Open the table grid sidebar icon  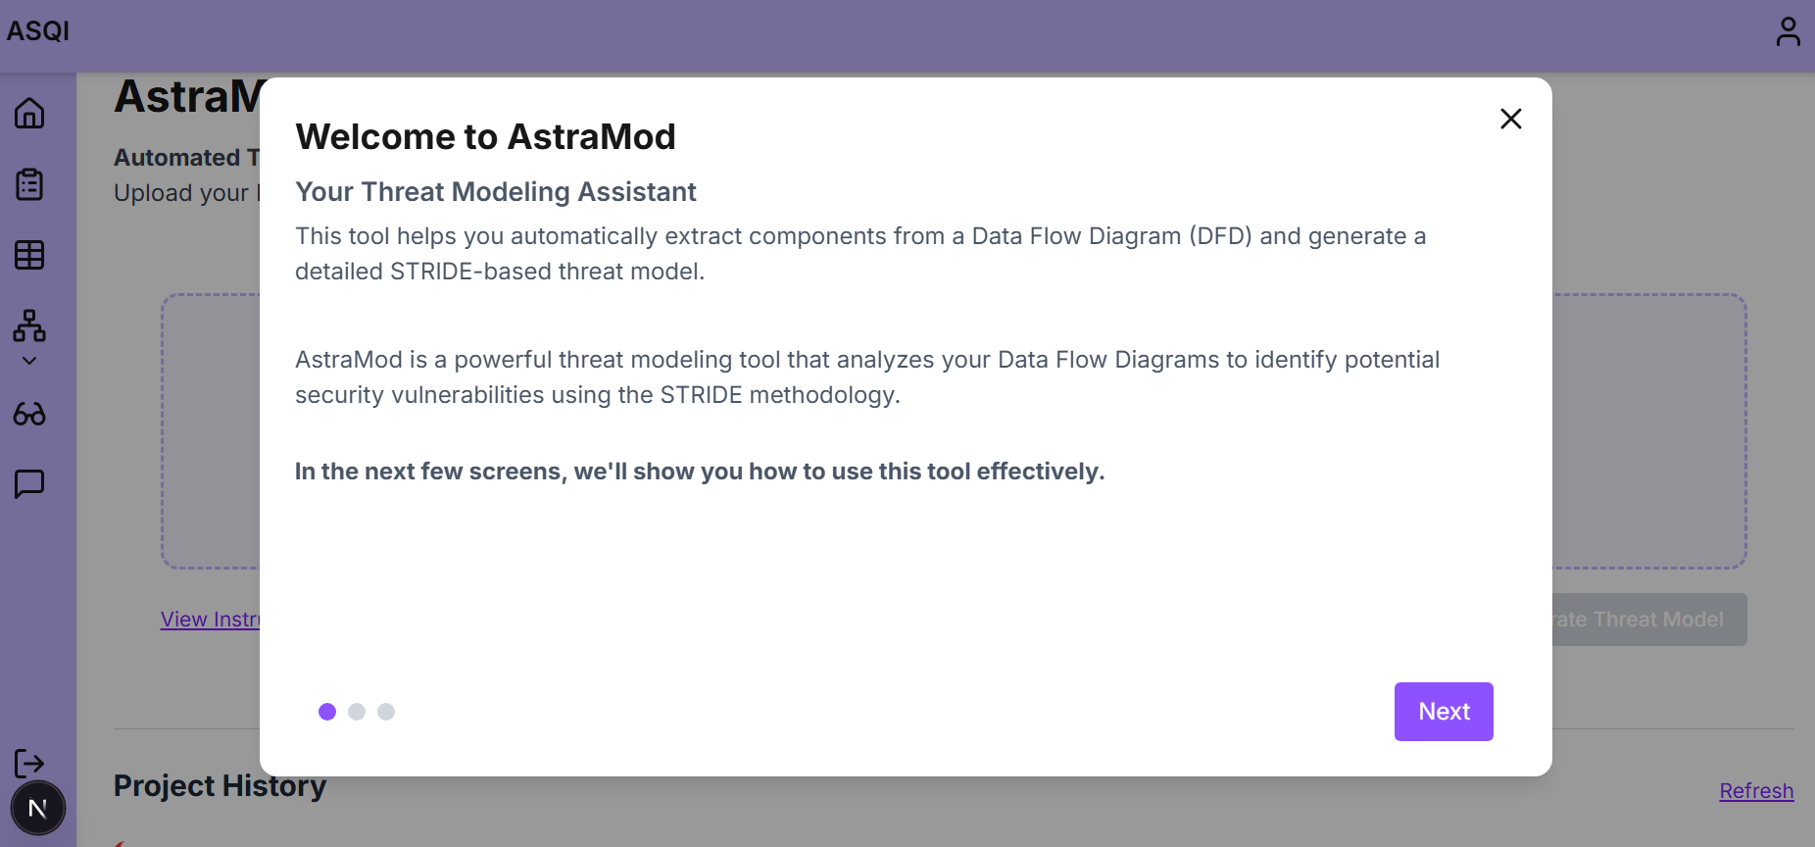pyautogui.click(x=29, y=255)
